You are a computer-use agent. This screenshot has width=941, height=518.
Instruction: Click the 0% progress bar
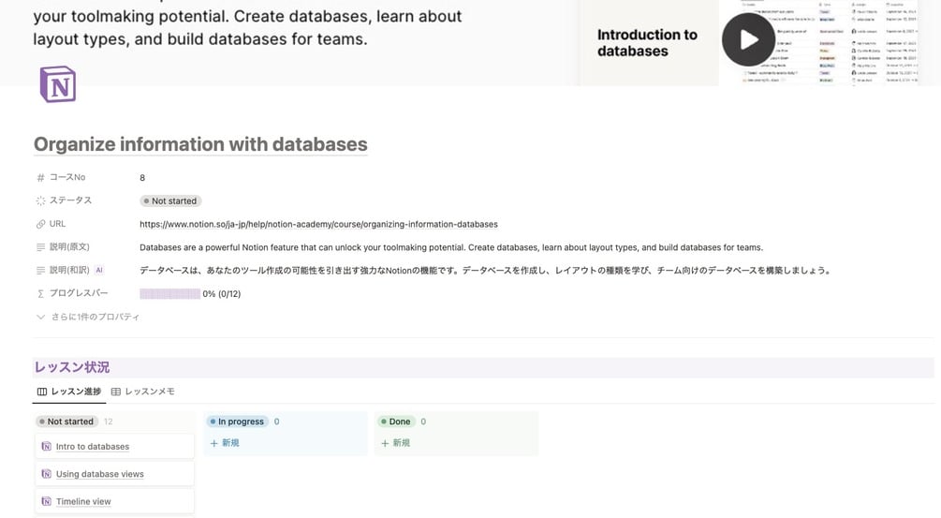(170, 294)
